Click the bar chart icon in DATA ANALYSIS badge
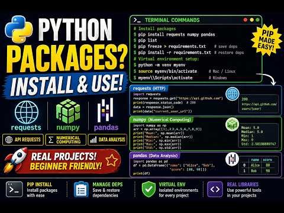 click(x=93, y=140)
